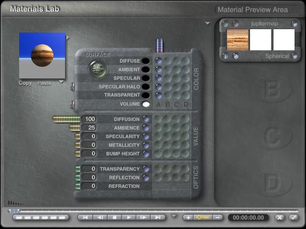Click the remove keyframe minus button

pyautogui.click(x=218, y=218)
